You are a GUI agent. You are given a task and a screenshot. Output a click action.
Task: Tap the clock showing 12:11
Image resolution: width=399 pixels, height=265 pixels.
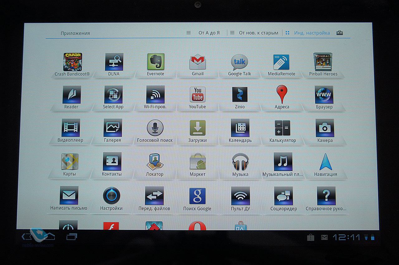tap(346, 238)
